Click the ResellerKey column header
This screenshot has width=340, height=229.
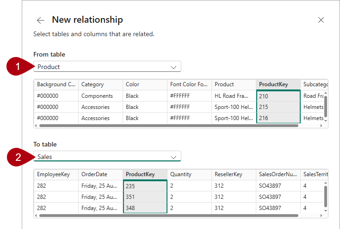[234, 174]
